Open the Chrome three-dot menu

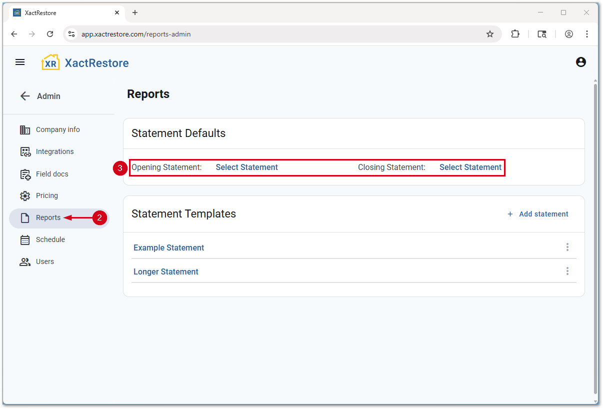tap(587, 34)
